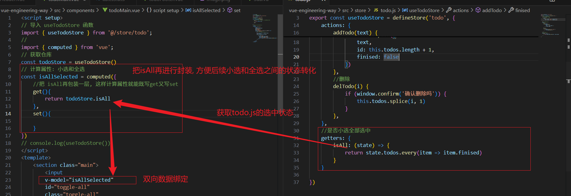Open the store breadcrumb segment
Viewport: 571px width, 196px height.
pos(360,10)
